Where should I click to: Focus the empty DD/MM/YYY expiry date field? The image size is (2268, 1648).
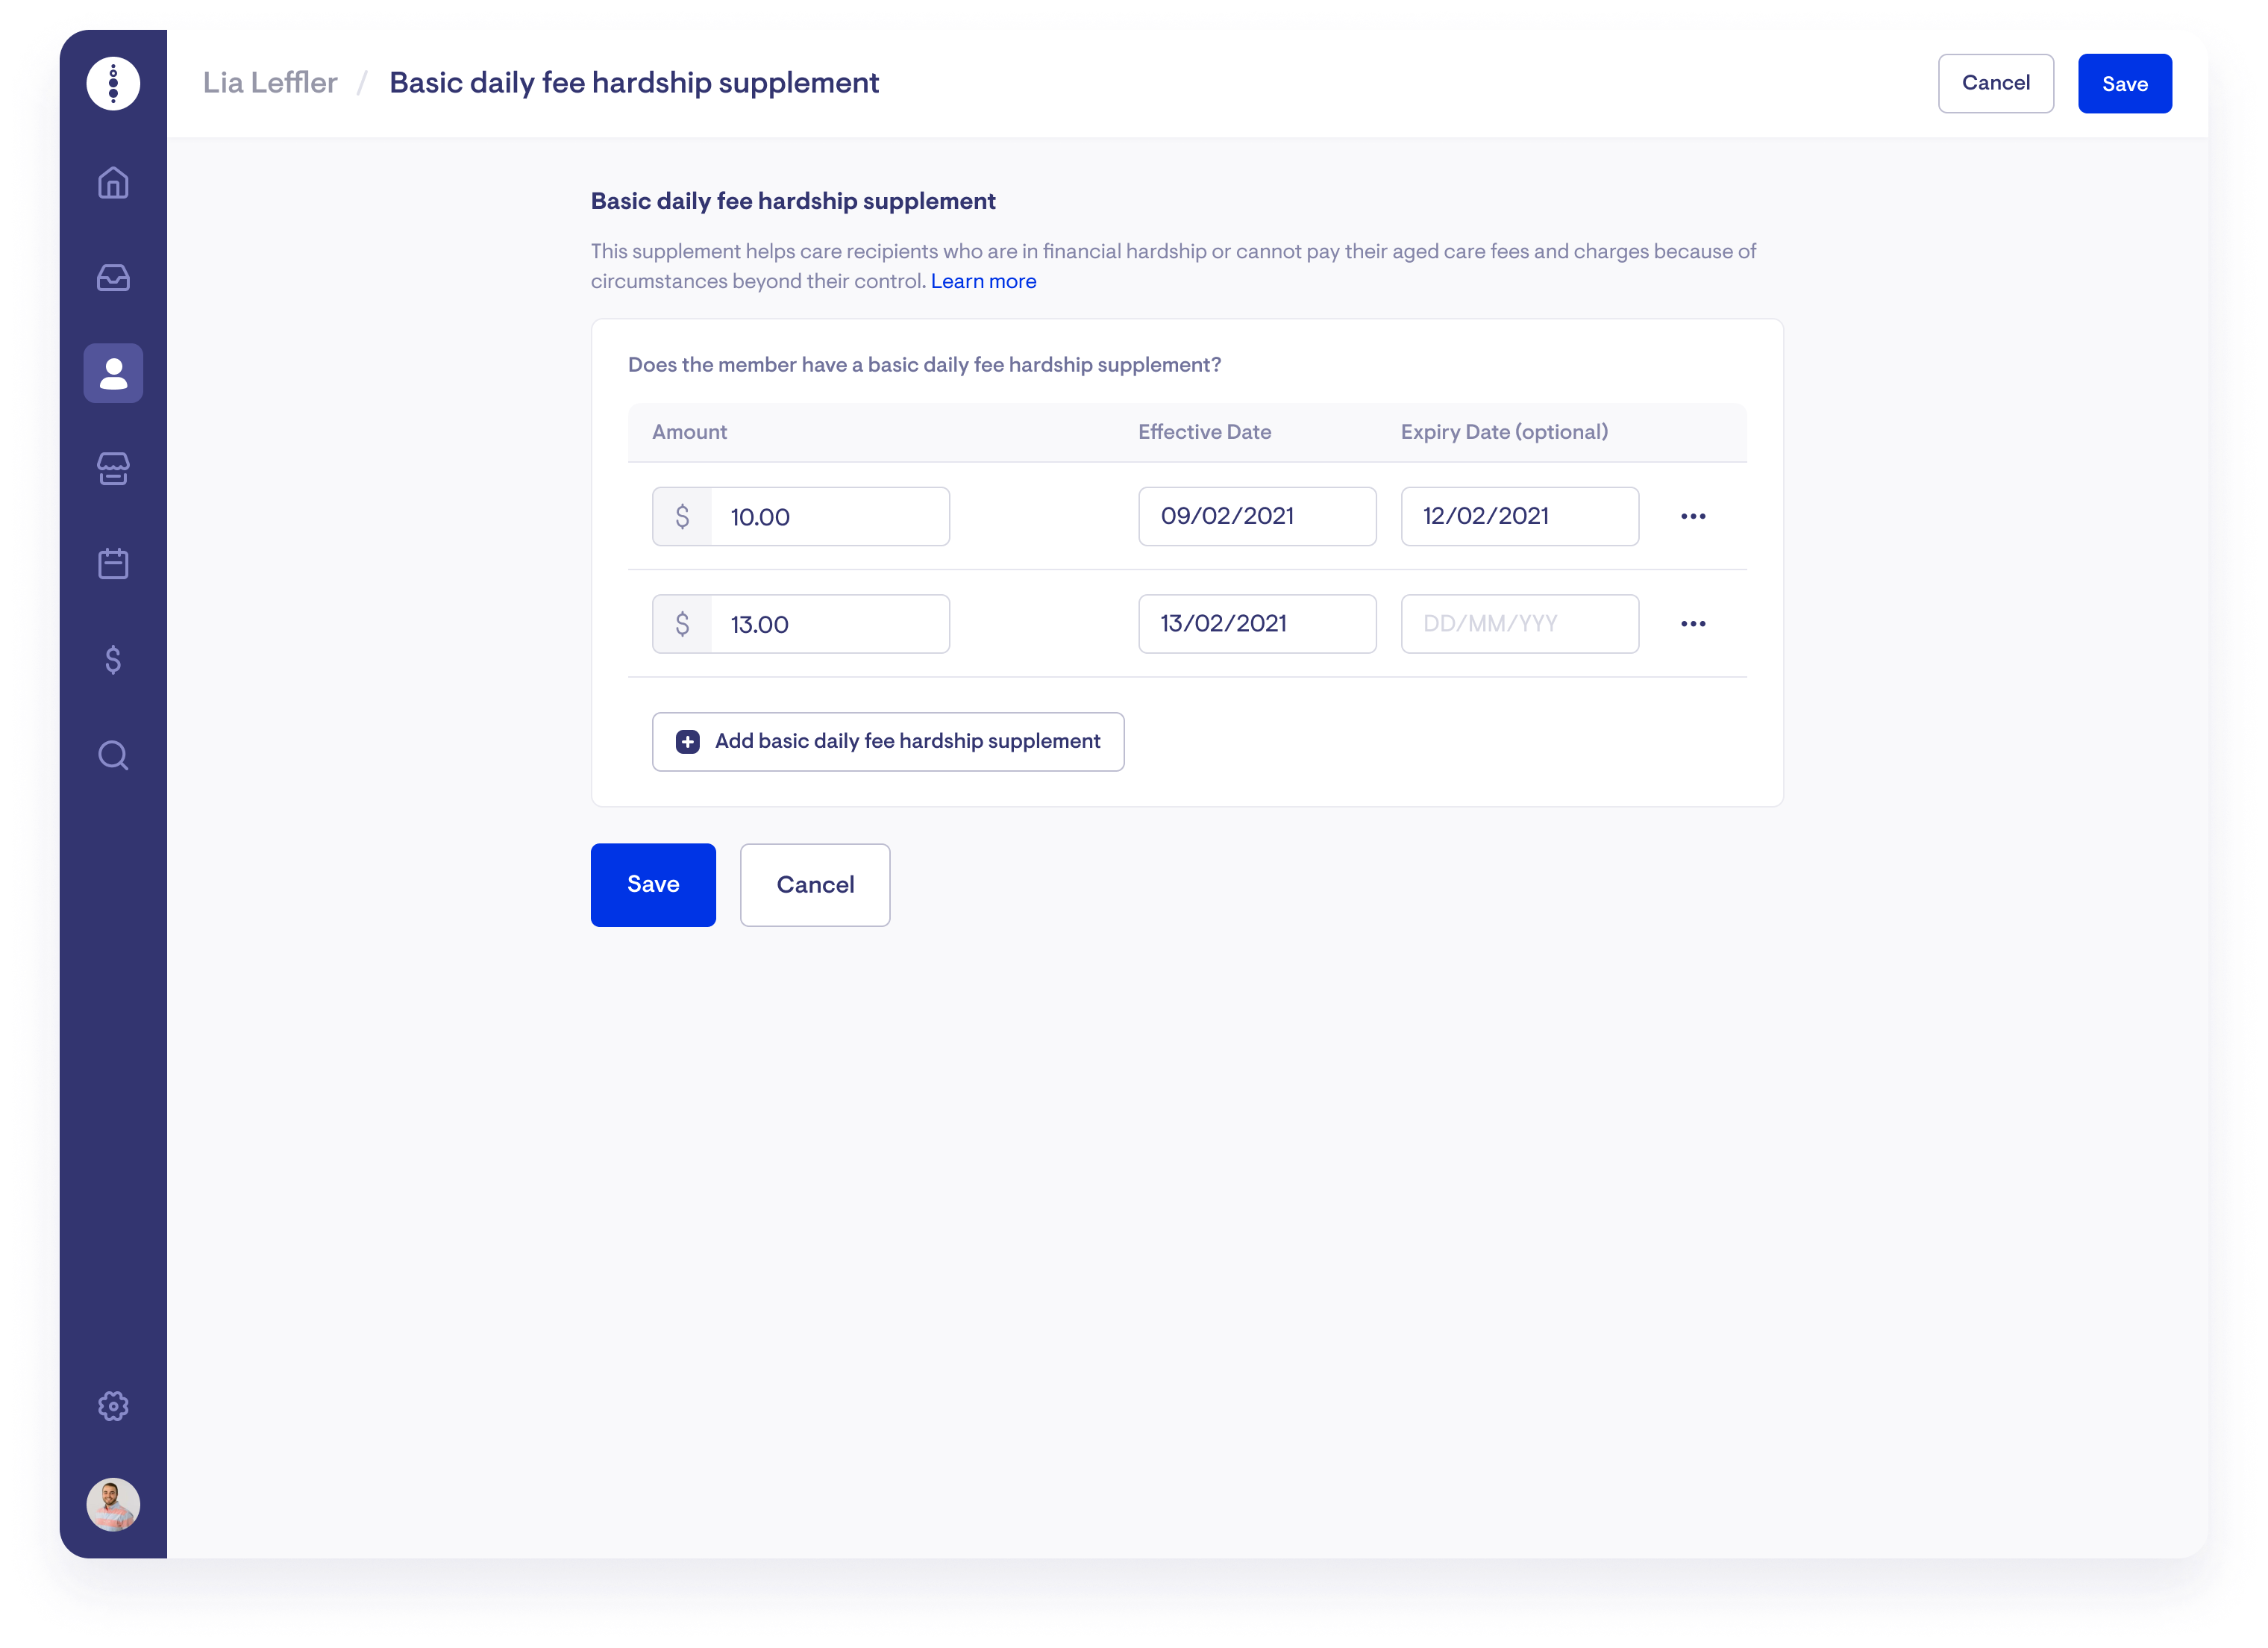click(1519, 623)
